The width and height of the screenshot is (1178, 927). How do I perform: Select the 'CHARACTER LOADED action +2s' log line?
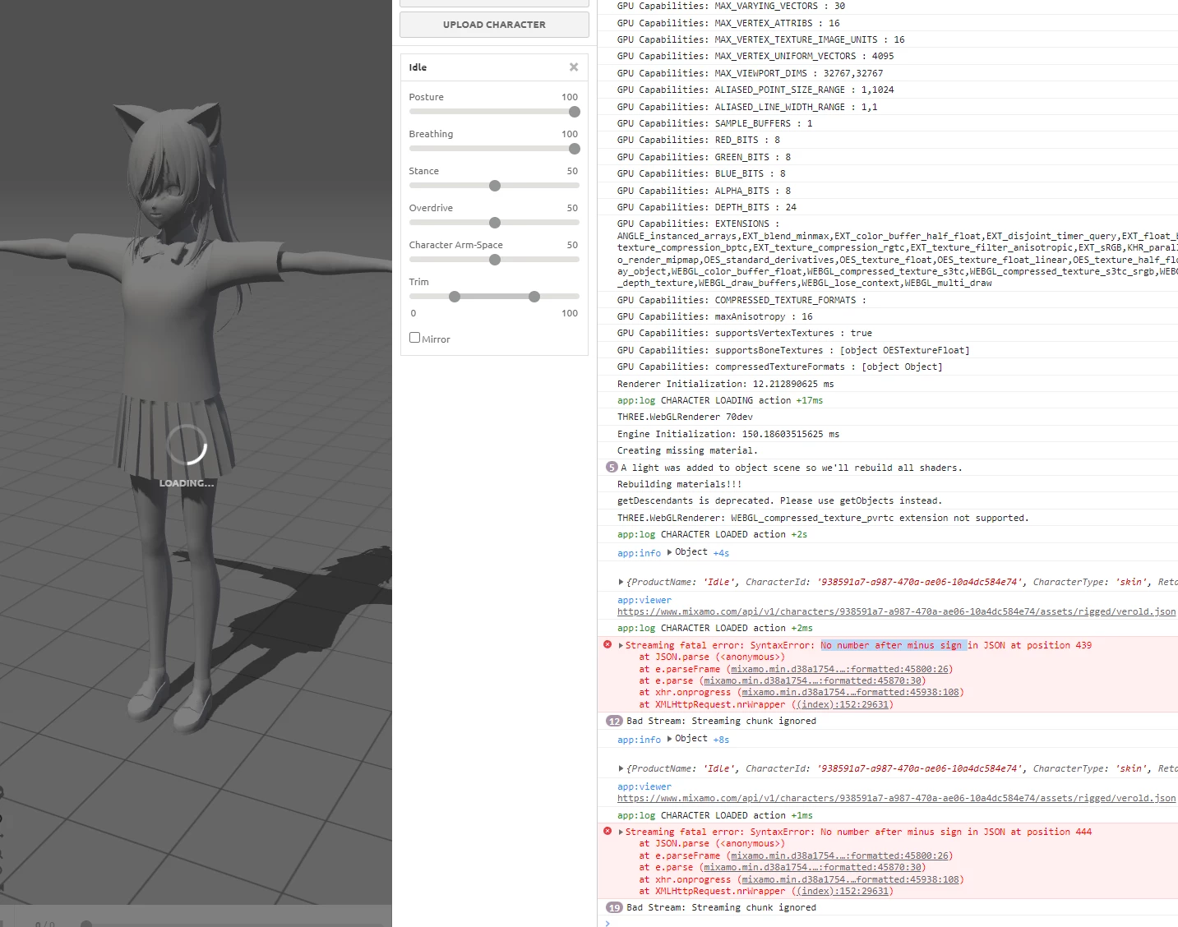pyautogui.click(x=712, y=534)
